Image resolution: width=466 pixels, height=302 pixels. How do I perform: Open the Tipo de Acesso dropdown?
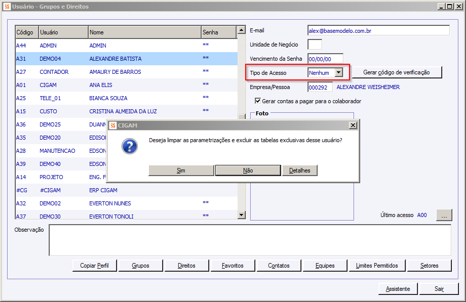pyautogui.click(x=339, y=72)
